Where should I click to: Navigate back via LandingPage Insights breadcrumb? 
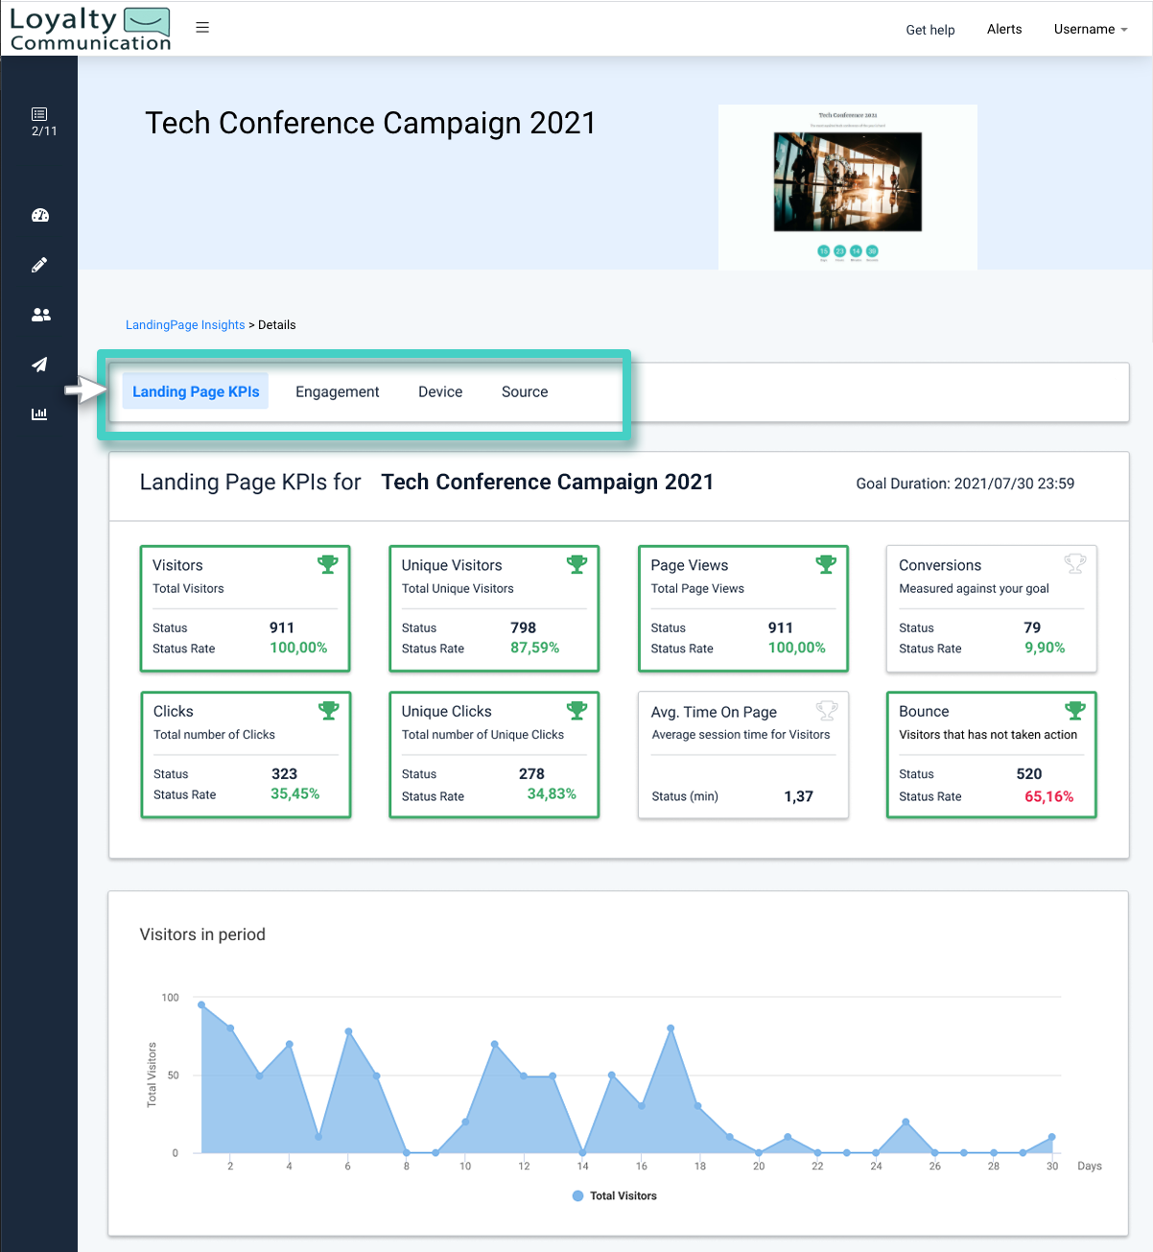click(x=185, y=324)
